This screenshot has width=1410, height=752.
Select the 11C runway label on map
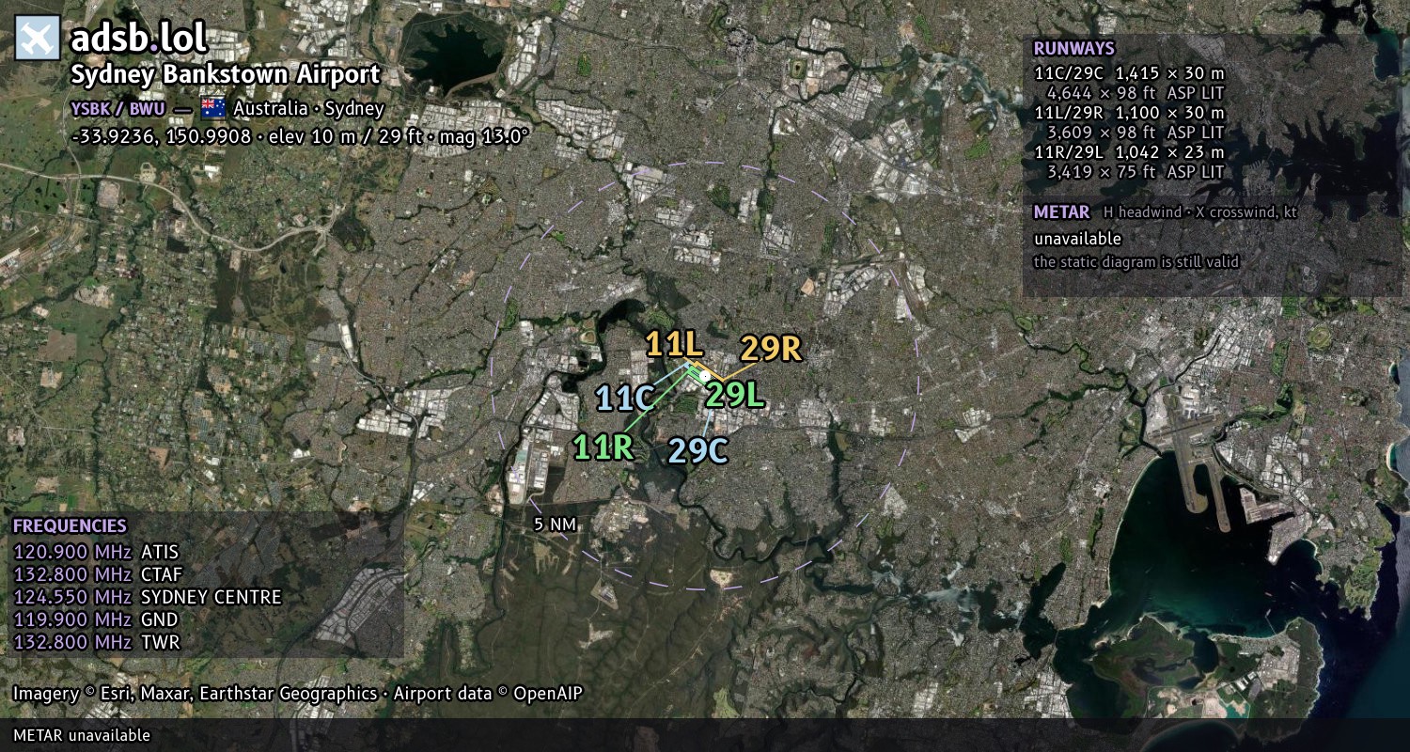pyautogui.click(x=625, y=399)
